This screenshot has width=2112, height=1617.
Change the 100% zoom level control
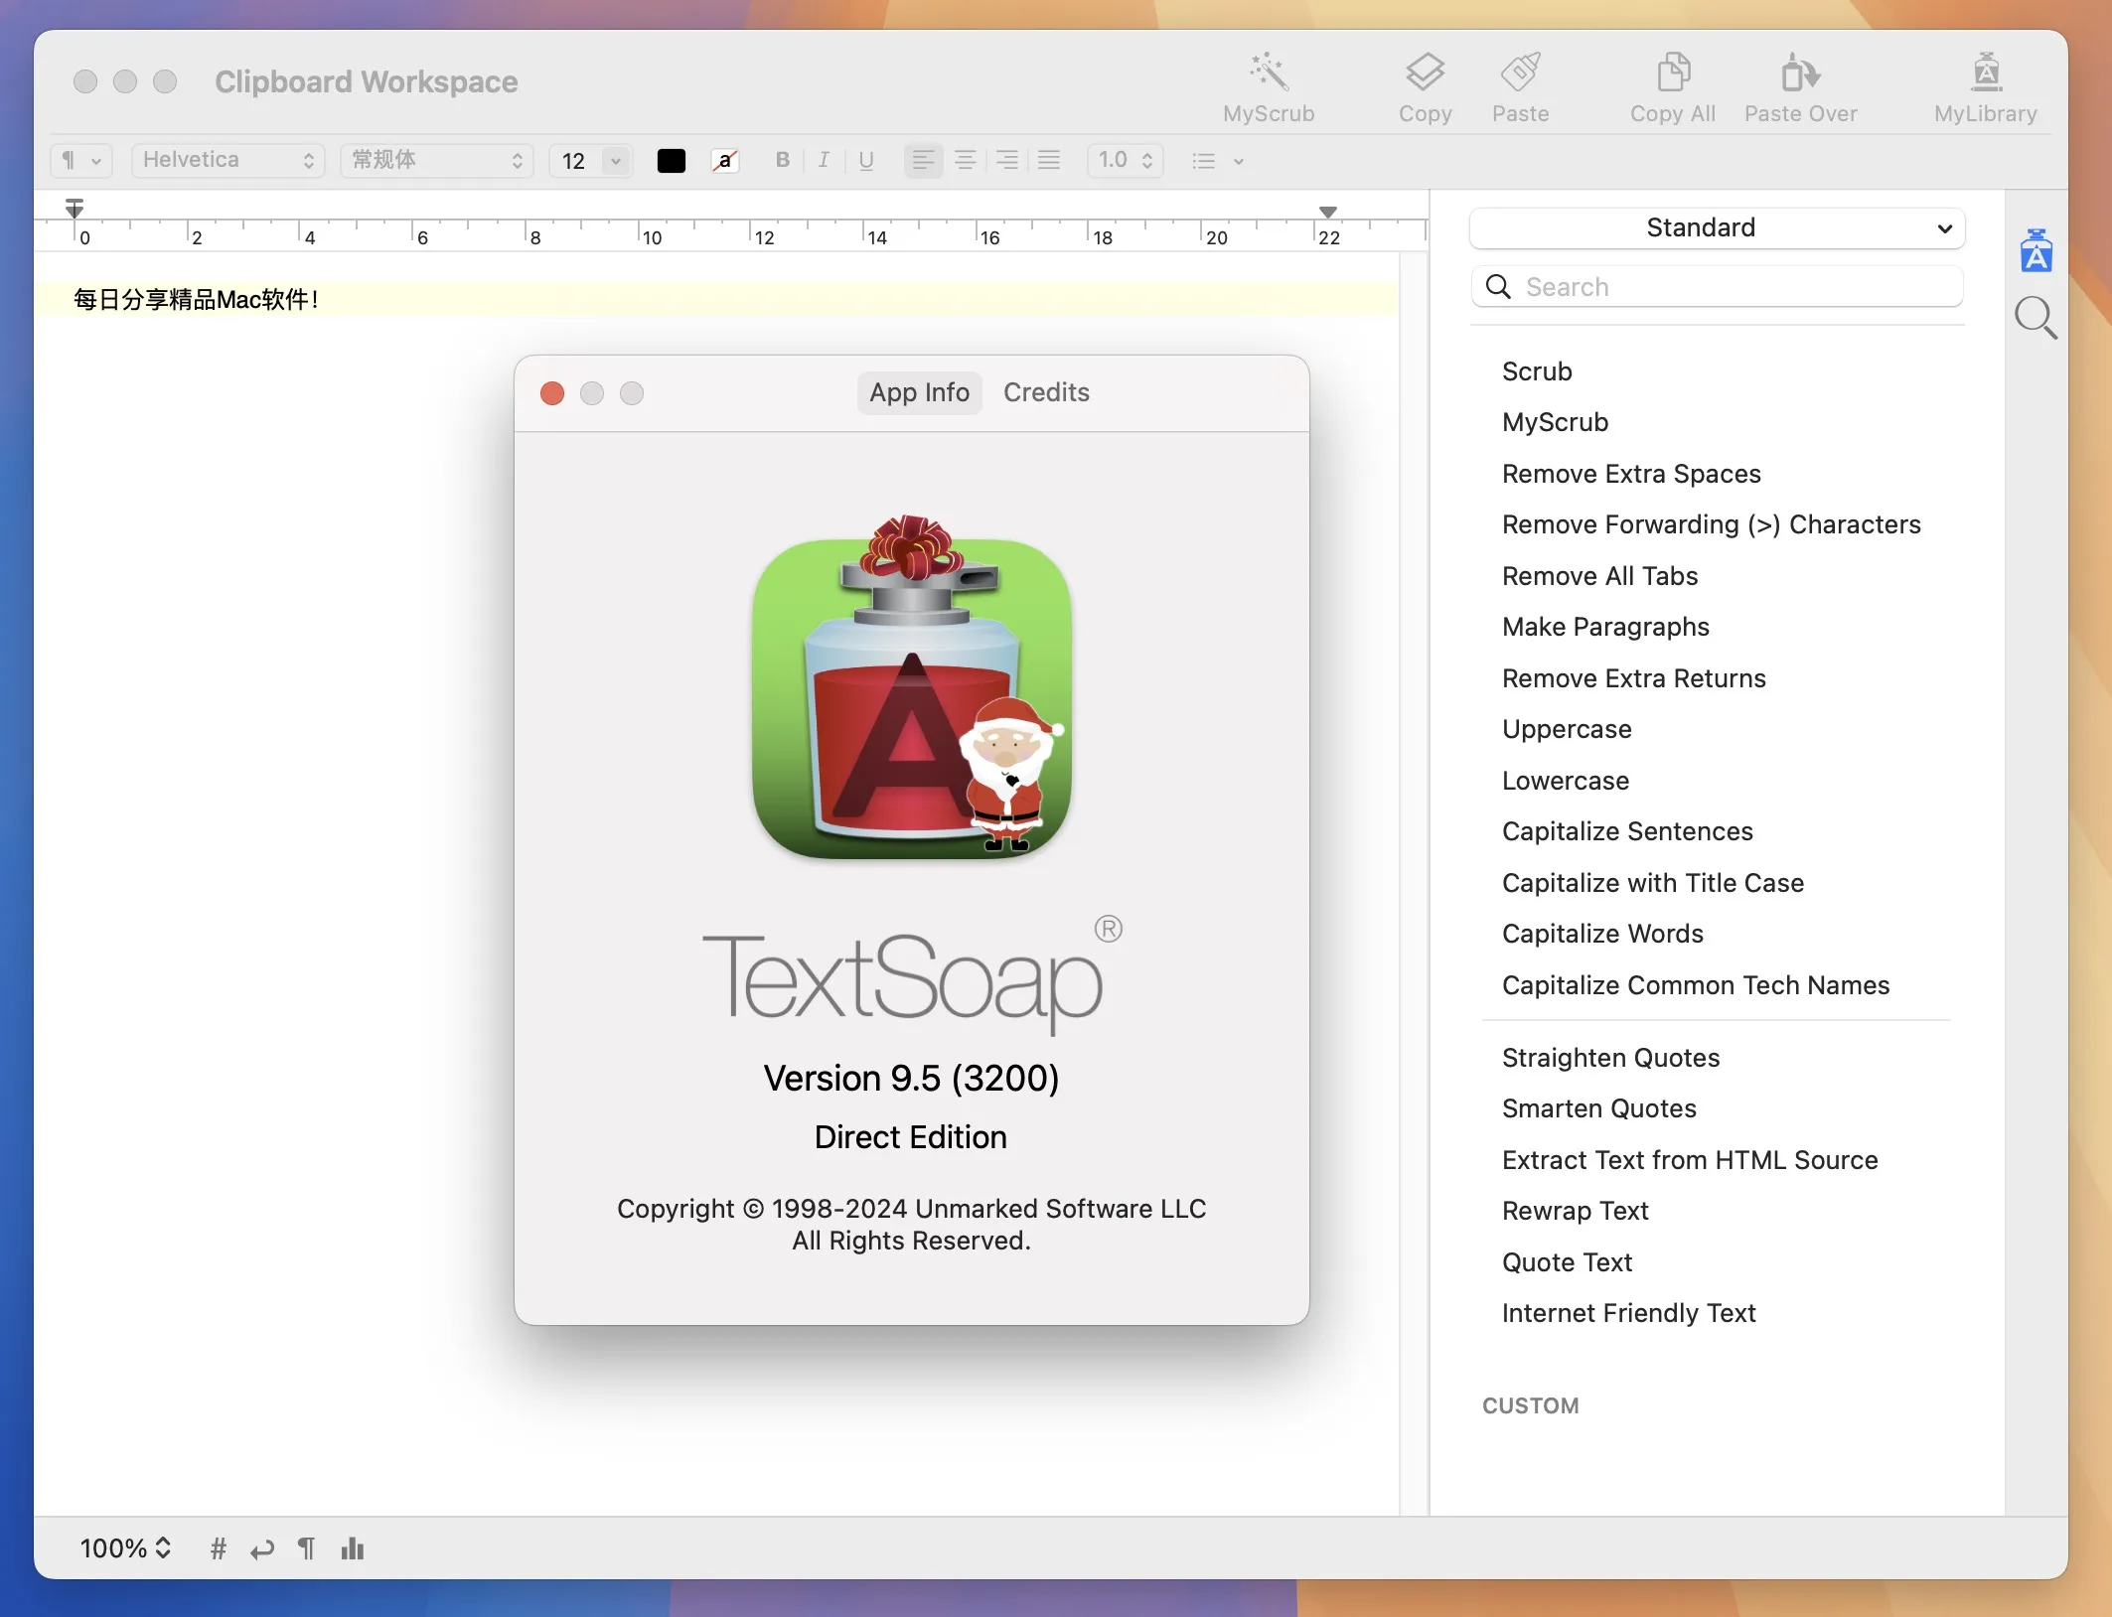tap(125, 1548)
